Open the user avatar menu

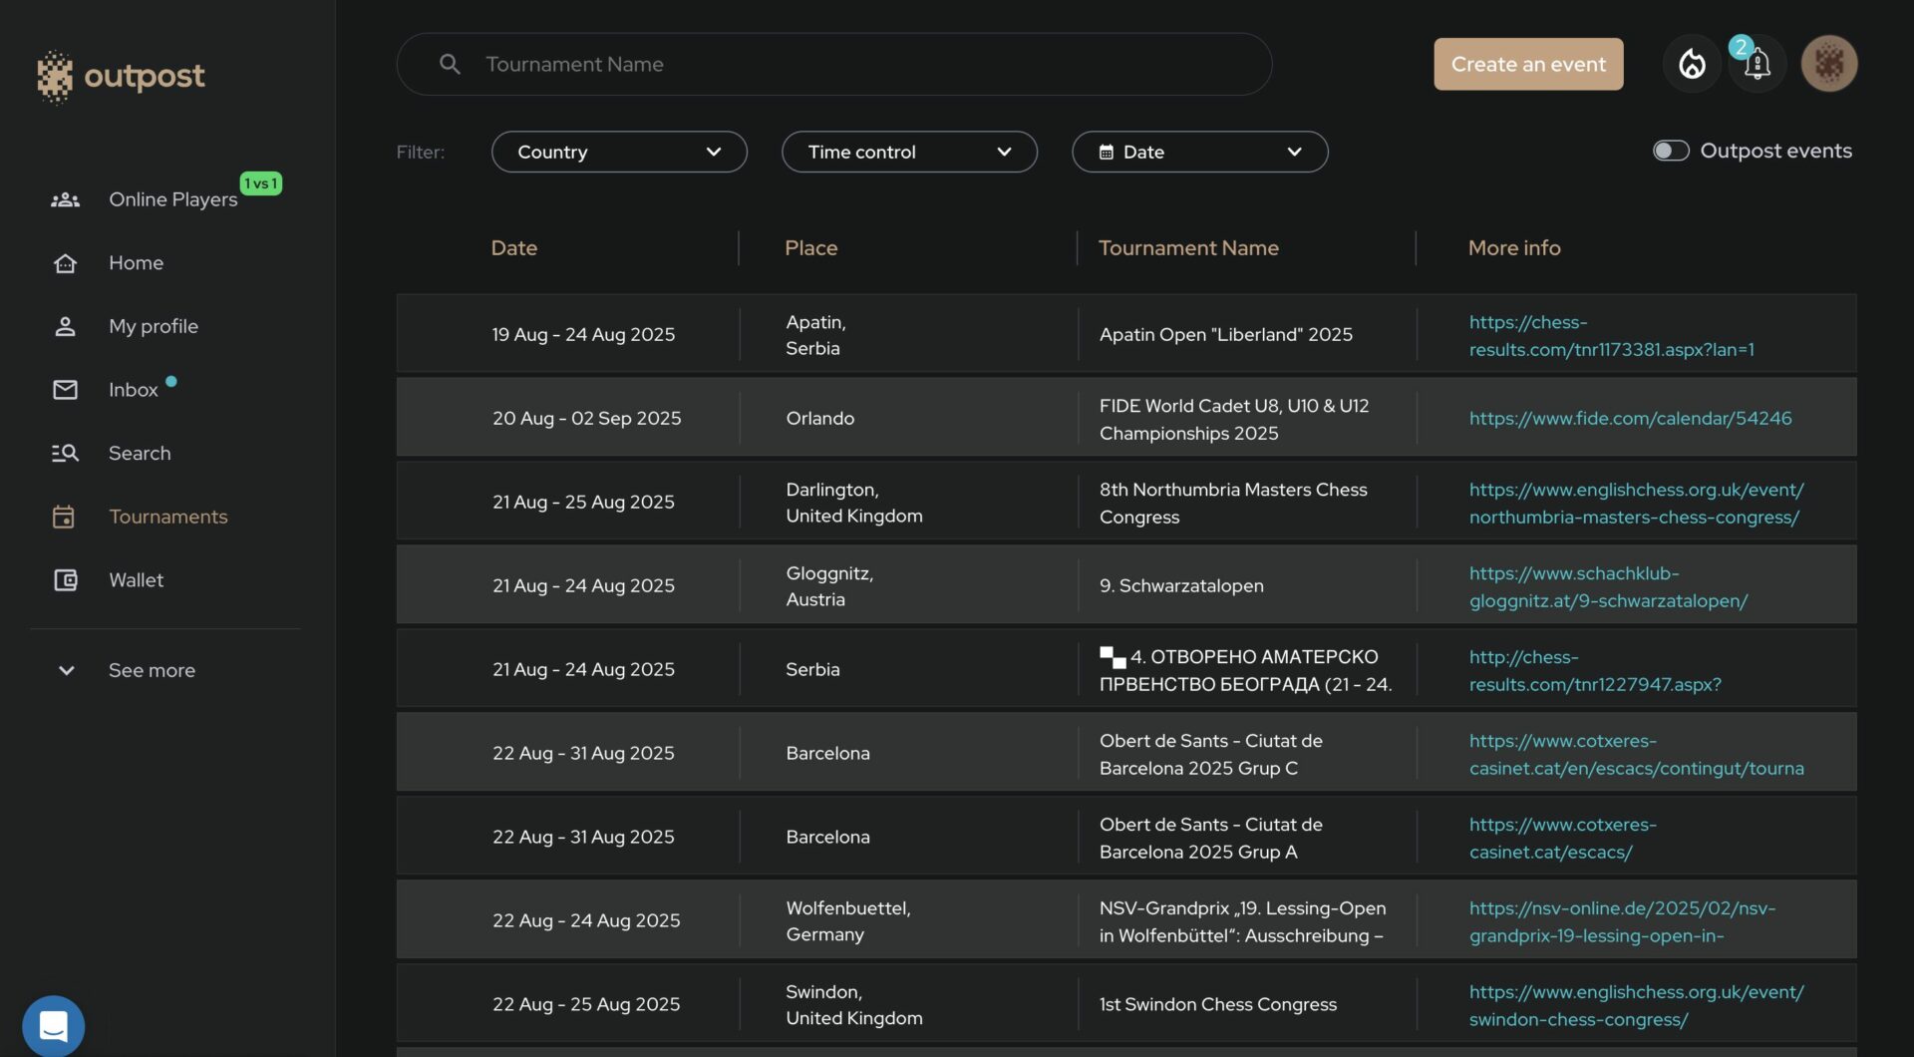click(x=1828, y=64)
